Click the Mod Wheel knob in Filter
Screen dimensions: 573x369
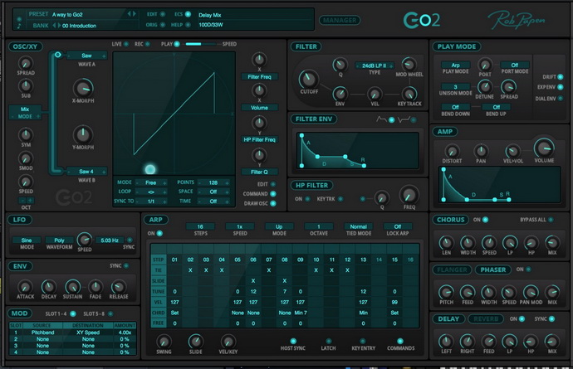pyautogui.click(x=409, y=65)
